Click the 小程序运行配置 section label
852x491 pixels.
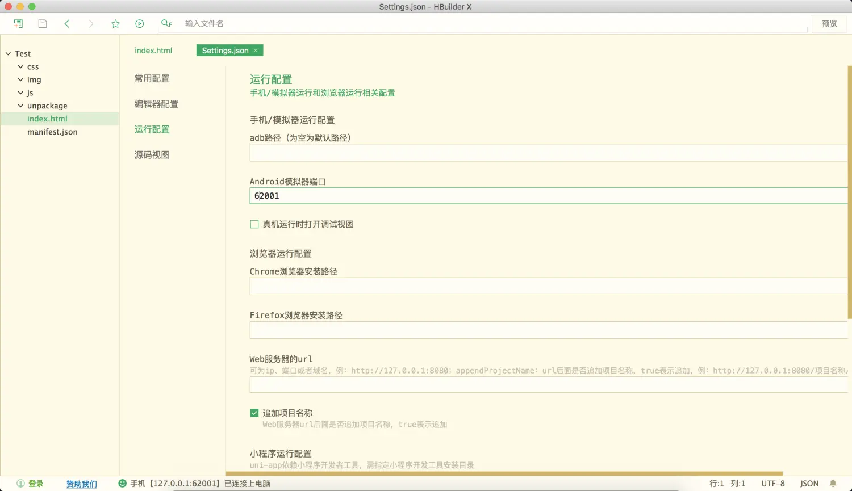pyautogui.click(x=281, y=454)
